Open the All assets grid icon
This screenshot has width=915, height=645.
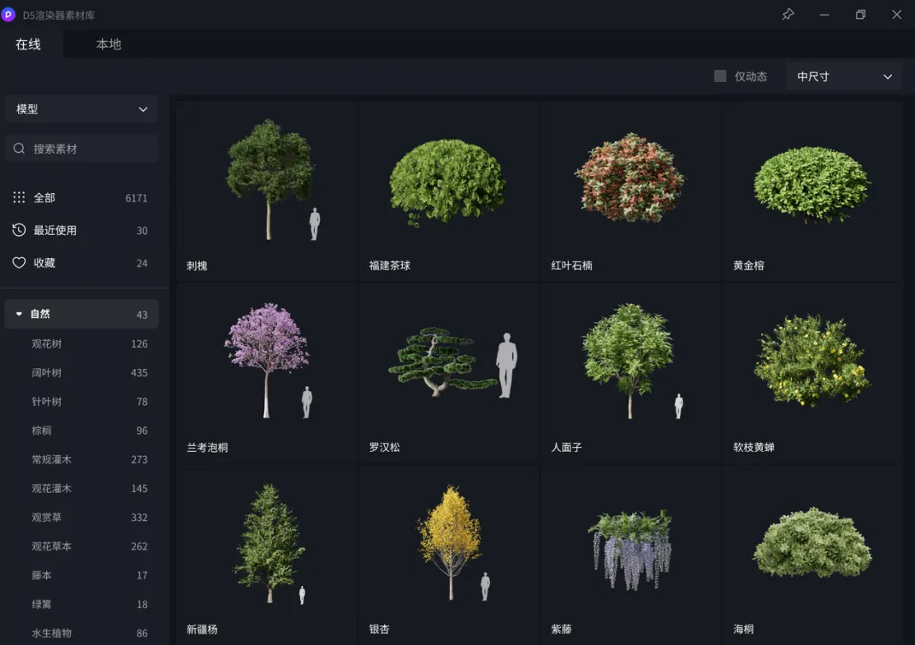(x=19, y=197)
